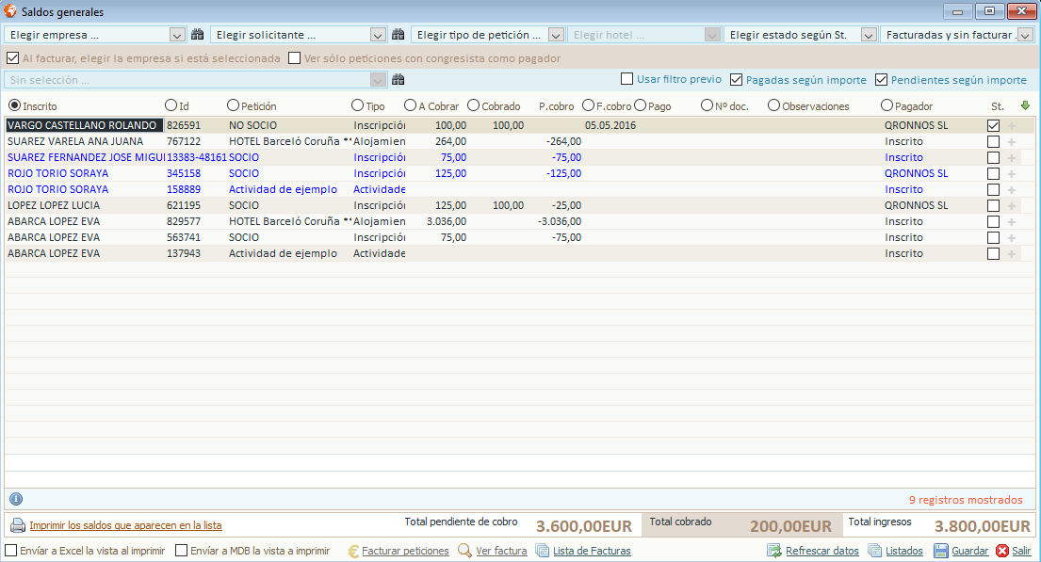Click binoculars icon next to Elegir empresa
This screenshot has height=562, width=1041.
(197, 35)
